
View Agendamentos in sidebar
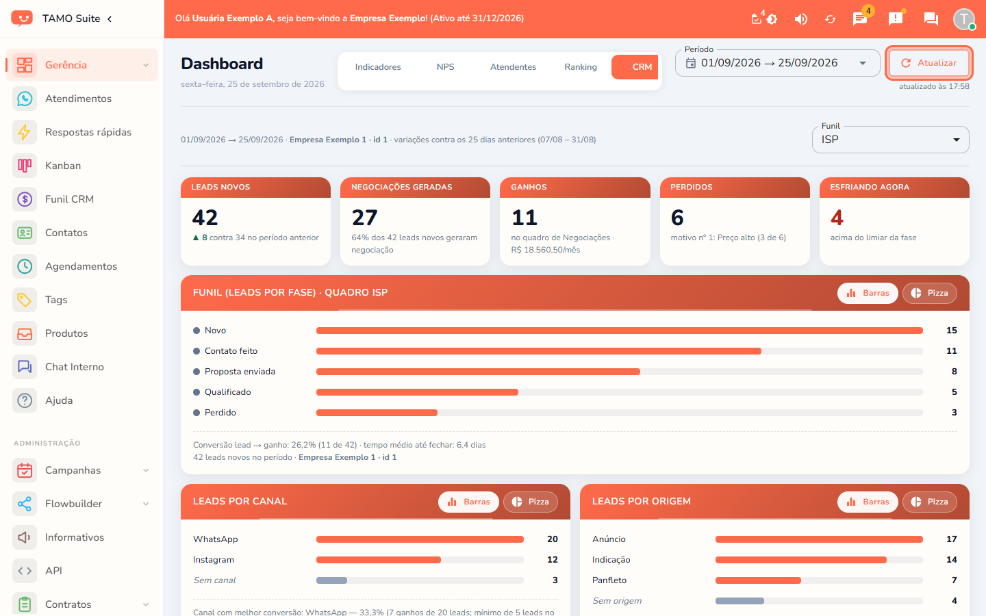[82, 266]
